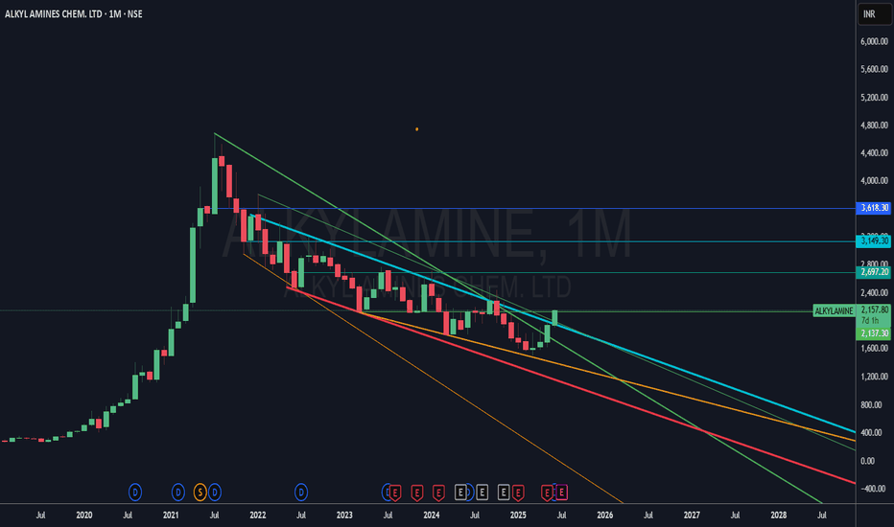This screenshot has height=527, width=894.
Task: Open the leftmost white earnings E marker
Action: (460, 493)
